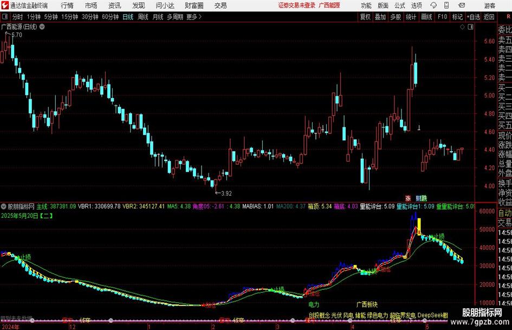The height and width of the screenshot is (330, 512).
Task: Open the 发现 menu
Action: [x=139, y=5]
